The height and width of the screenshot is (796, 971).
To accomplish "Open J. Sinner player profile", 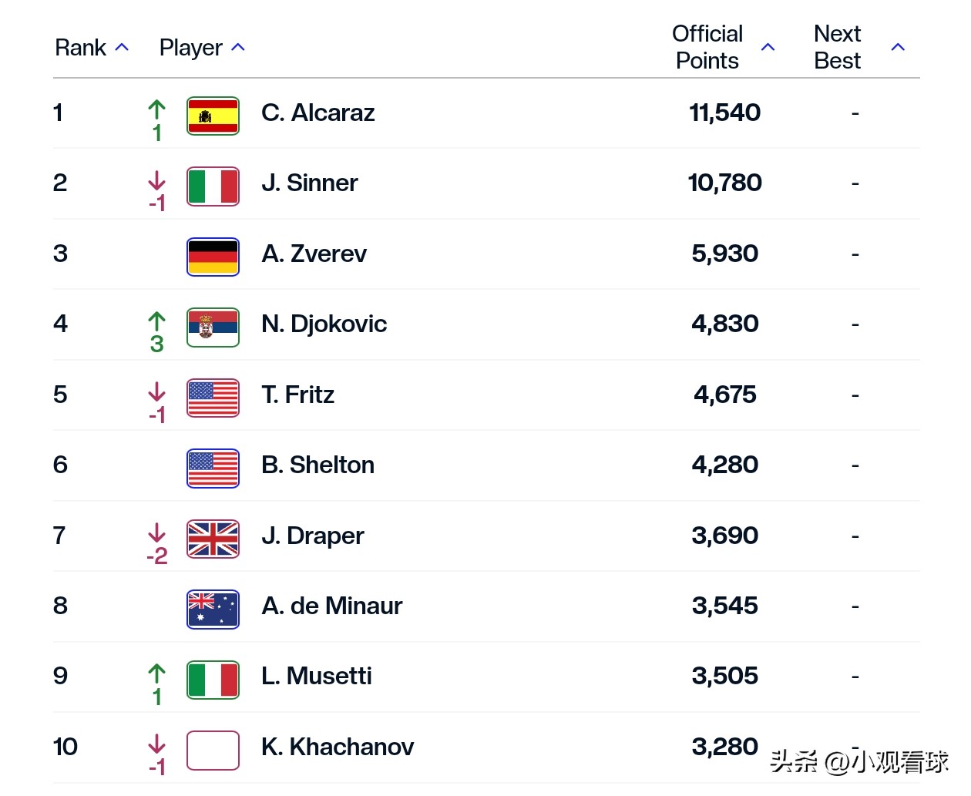I will [x=309, y=183].
